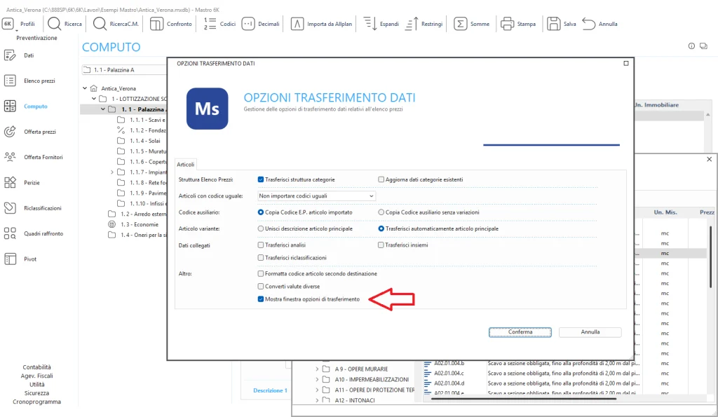Disable Mostra finestra opzioni di trasferimento
The image size is (718, 417).
point(261,299)
